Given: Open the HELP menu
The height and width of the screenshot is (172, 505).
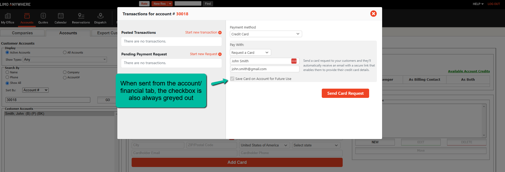Looking at the screenshot, I should 478,4.
